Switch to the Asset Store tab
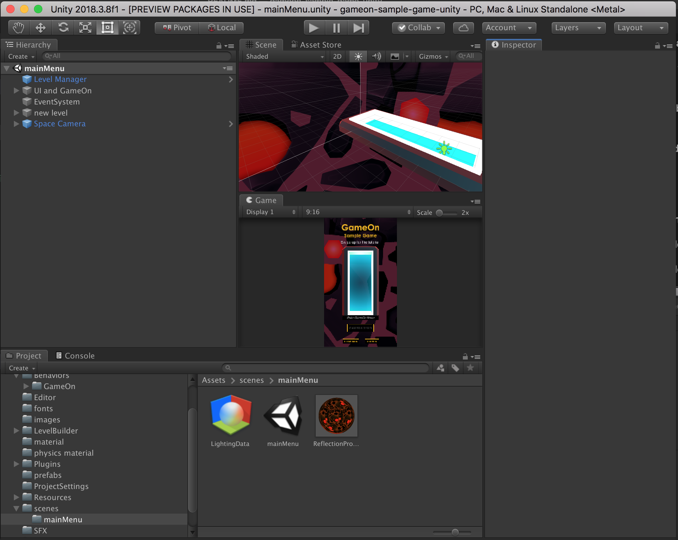678x540 pixels. [x=316, y=45]
